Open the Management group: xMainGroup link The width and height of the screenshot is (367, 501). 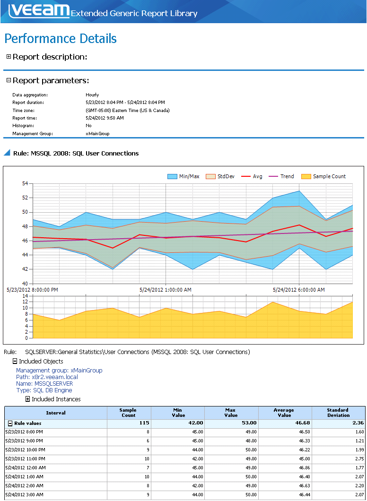59,371
